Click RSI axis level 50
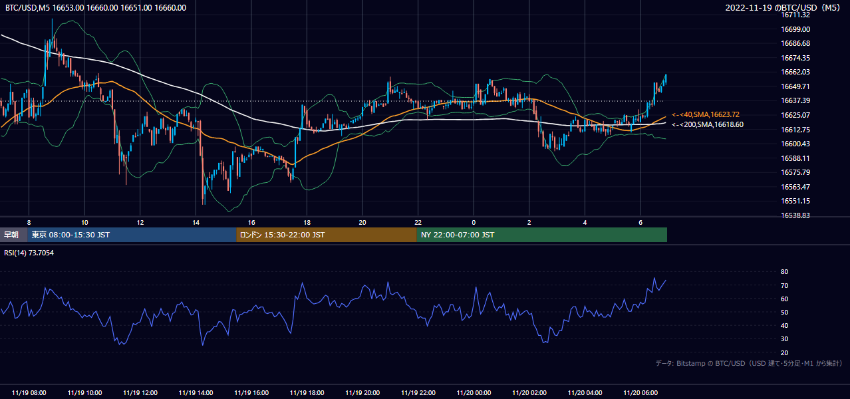The image size is (850, 399). click(785, 312)
